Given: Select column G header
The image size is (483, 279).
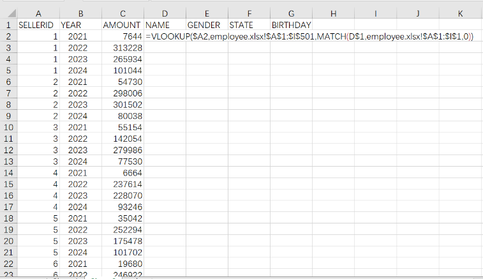Looking at the screenshot, I should 292,13.
